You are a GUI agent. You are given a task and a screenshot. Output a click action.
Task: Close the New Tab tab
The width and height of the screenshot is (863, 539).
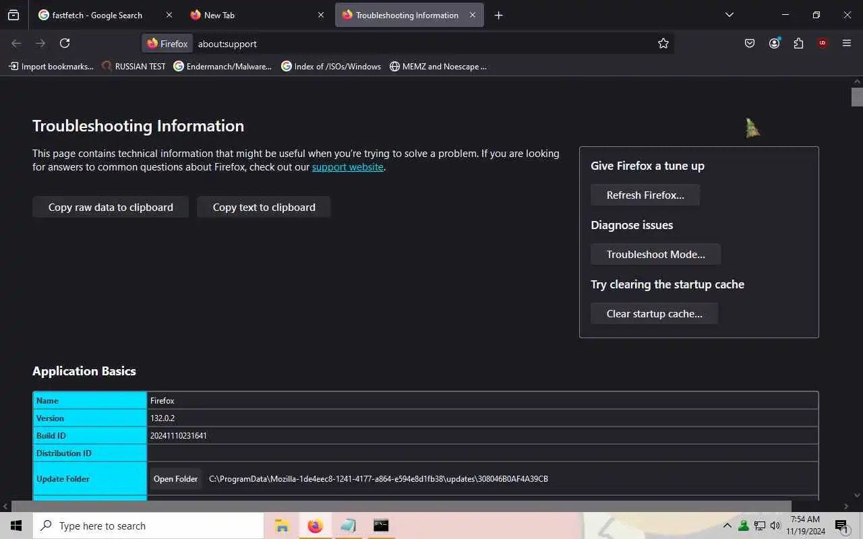[321, 15]
